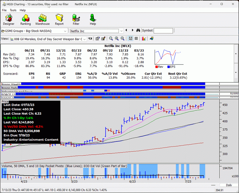
Task: Go to previous security arrow
Action: tap(126, 30)
